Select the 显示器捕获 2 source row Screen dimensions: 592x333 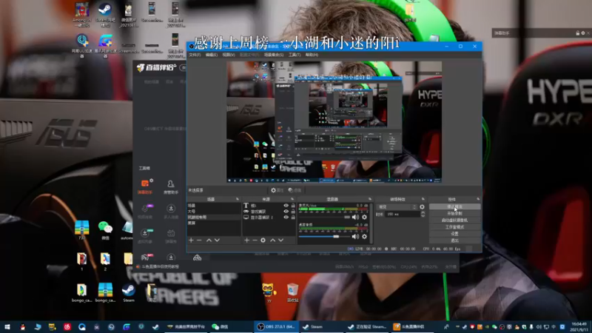tap(269, 217)
